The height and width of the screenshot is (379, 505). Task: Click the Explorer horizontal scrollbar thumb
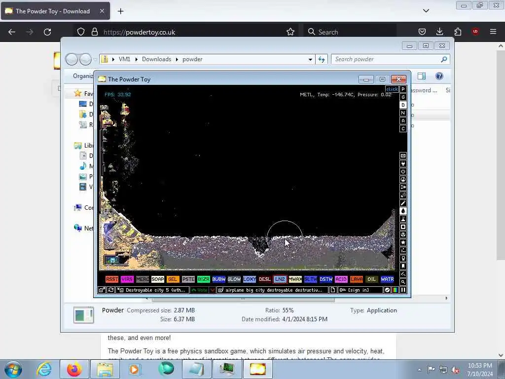click(x=243, y=299)
